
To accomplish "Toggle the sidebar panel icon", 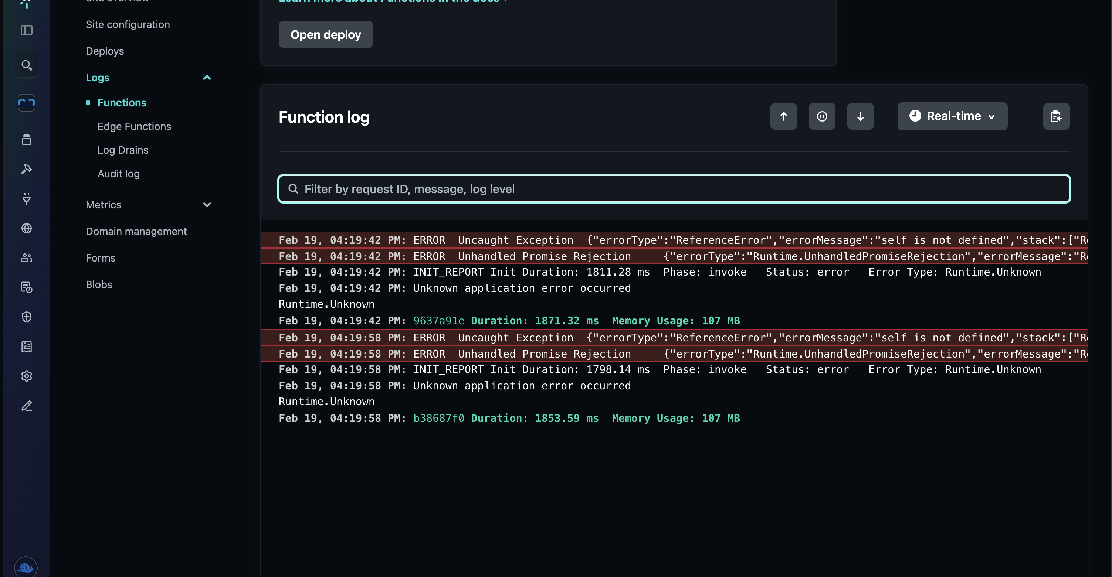I will coord(26,30).
